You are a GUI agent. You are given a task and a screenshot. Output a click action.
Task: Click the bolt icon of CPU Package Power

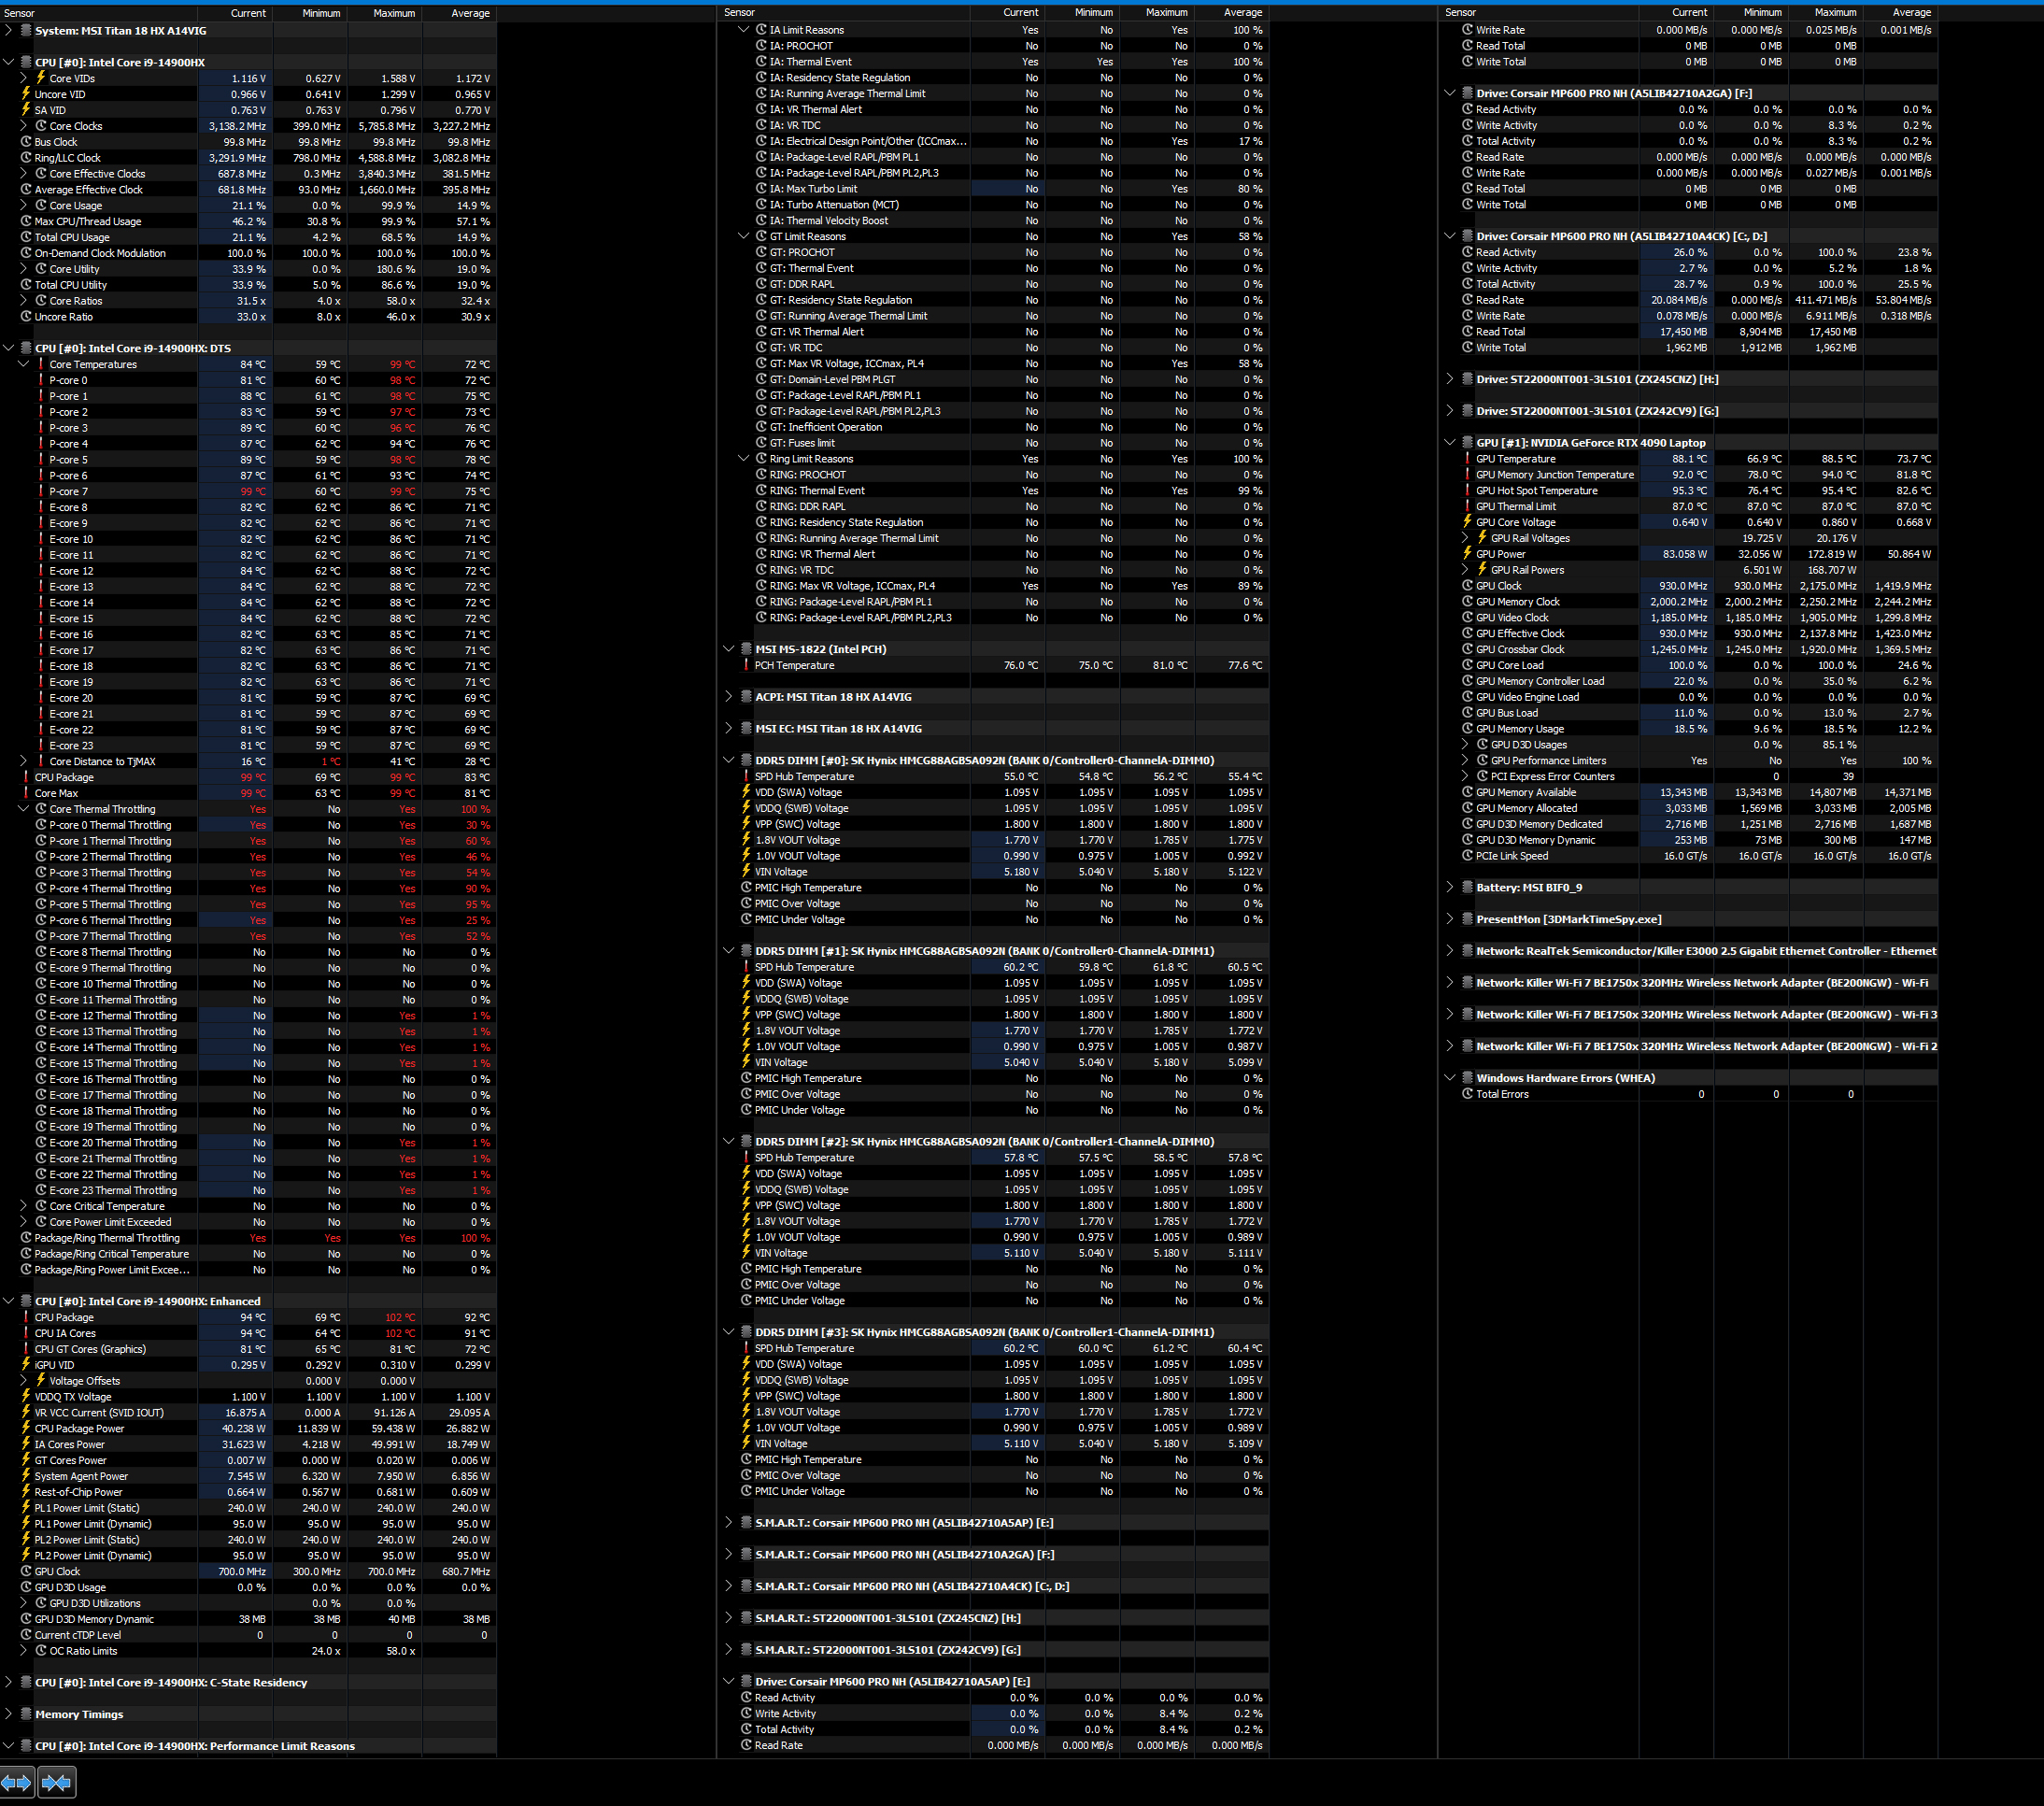(26, 1428)
